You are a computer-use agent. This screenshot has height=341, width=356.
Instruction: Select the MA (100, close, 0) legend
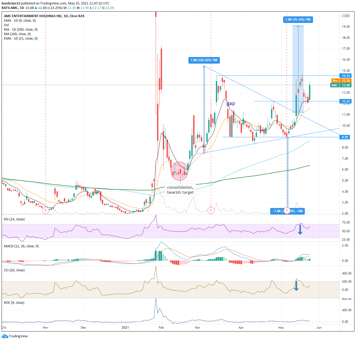pyautogui.click(x=17, y=34)
